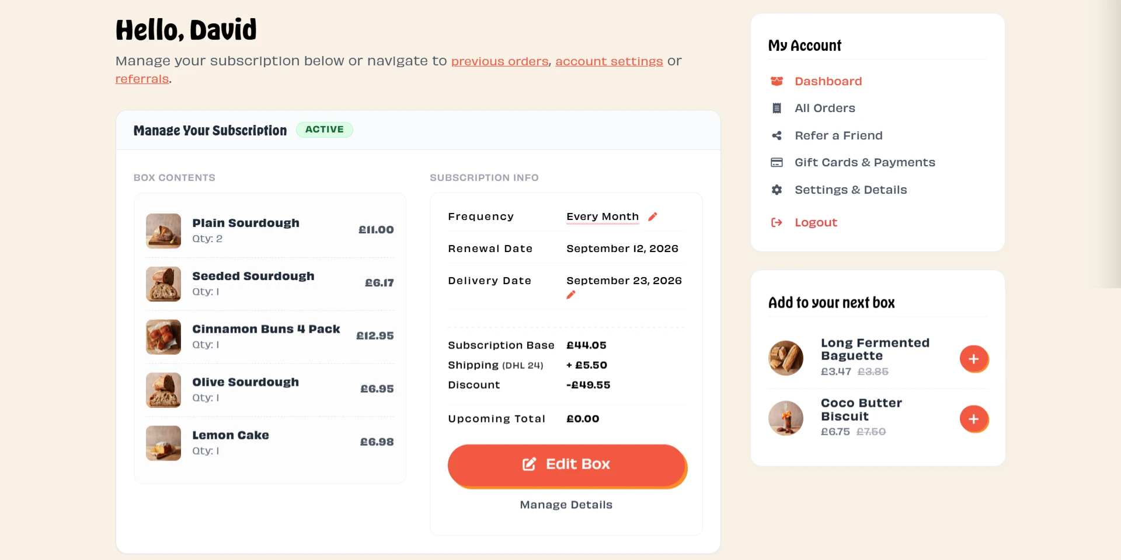Click the Gift Cards & Payments card icon
The height and width of the screenshot is (560, 1121).
777,162
